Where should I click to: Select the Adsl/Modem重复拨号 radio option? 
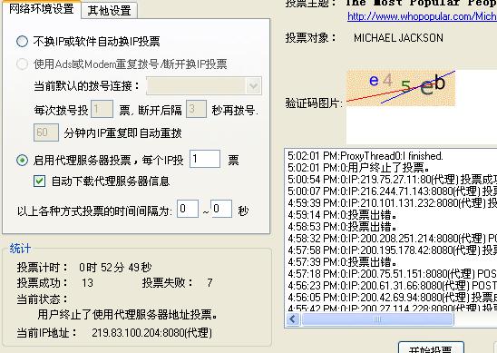[x=22, y=64]
